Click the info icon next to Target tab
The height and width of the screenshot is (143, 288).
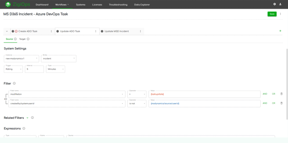coord(28,39)
